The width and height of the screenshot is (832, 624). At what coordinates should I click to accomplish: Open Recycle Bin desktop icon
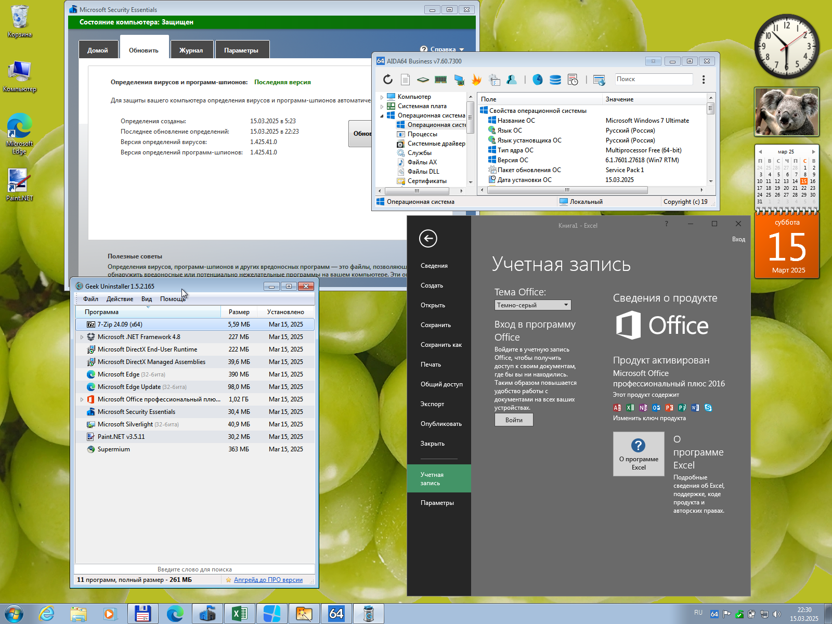pyautogui.click(x=20, y=22)
